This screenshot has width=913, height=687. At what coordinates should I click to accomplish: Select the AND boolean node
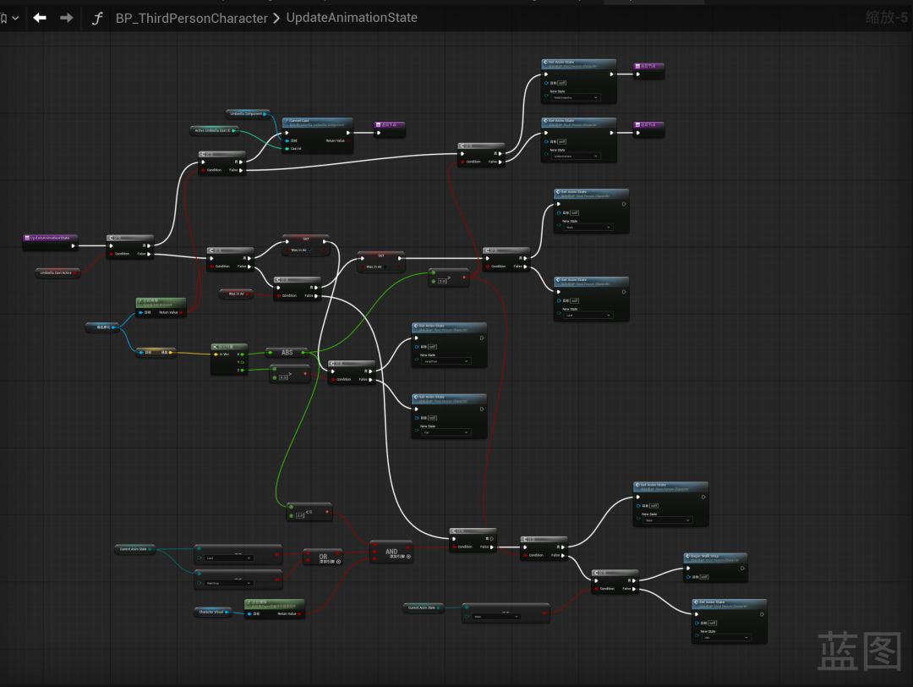coord(391,553)
